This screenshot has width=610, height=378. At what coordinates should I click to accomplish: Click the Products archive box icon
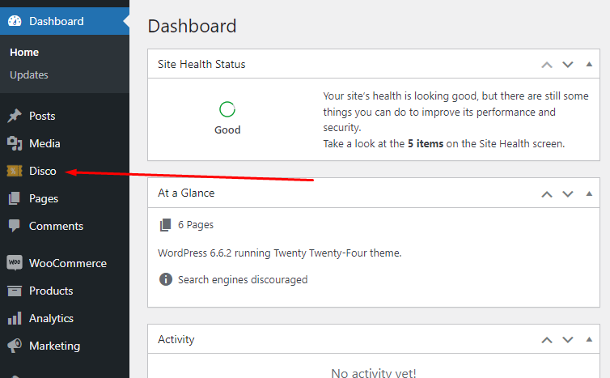(15, 291)
